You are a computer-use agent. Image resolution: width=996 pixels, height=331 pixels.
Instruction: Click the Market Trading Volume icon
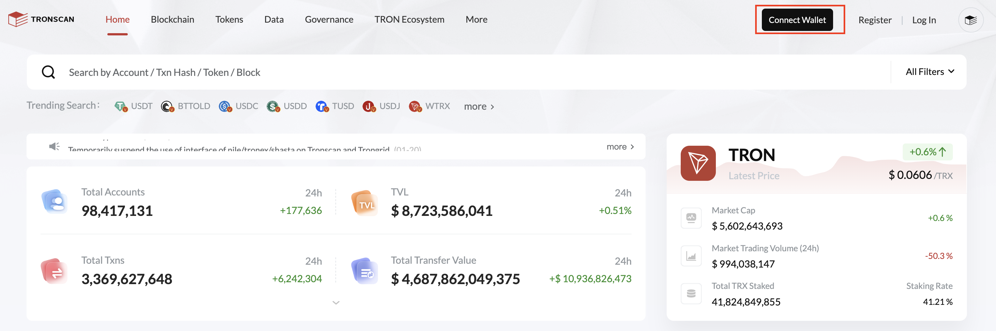(x=691, y=256)
